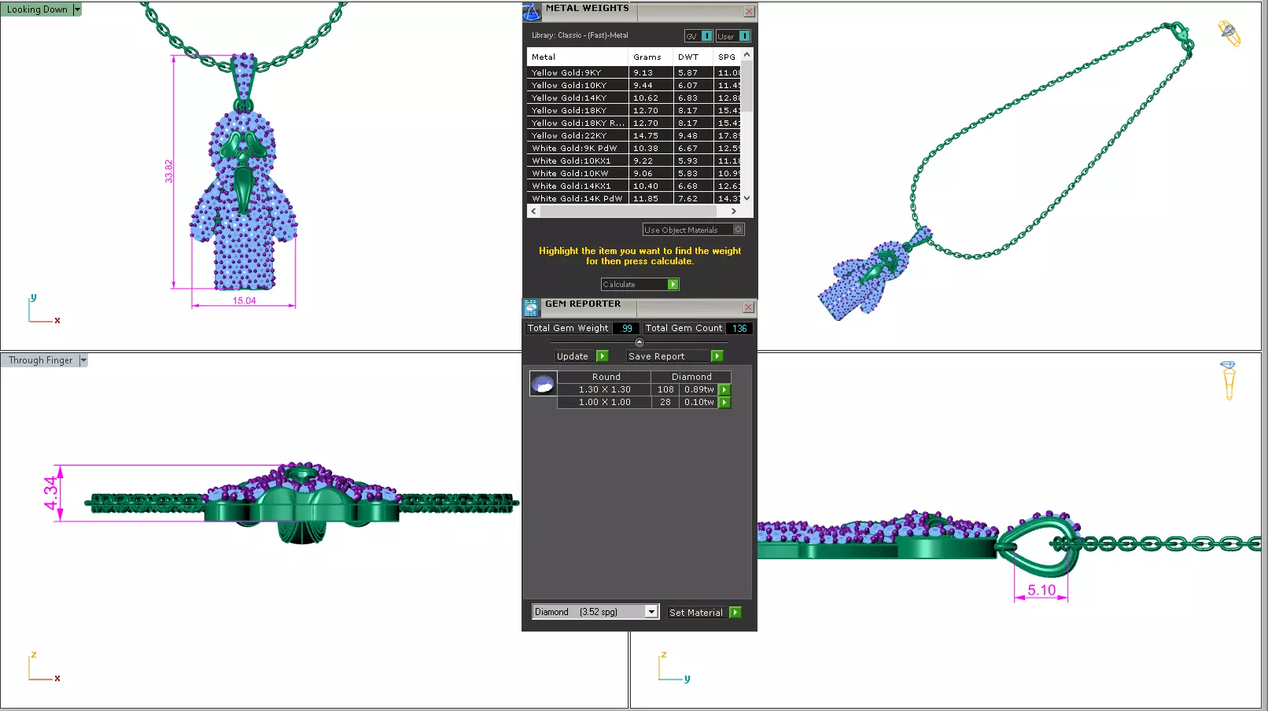Click the Looking Down viewport label
The height and width of the screenshot is (711, 1268).
coord(37,9)
